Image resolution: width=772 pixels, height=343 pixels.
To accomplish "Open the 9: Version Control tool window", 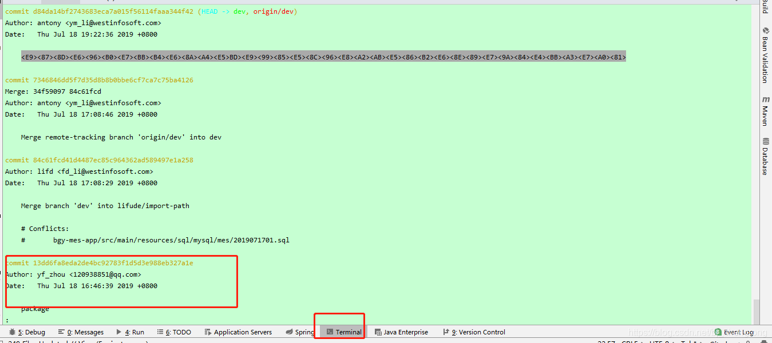I will click(474, 332).
